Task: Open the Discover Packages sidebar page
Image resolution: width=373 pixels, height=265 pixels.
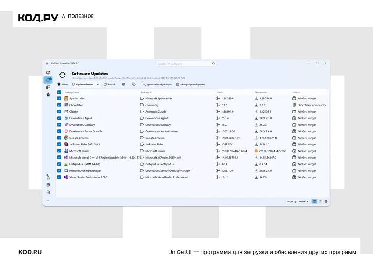Action: (48, 73)
